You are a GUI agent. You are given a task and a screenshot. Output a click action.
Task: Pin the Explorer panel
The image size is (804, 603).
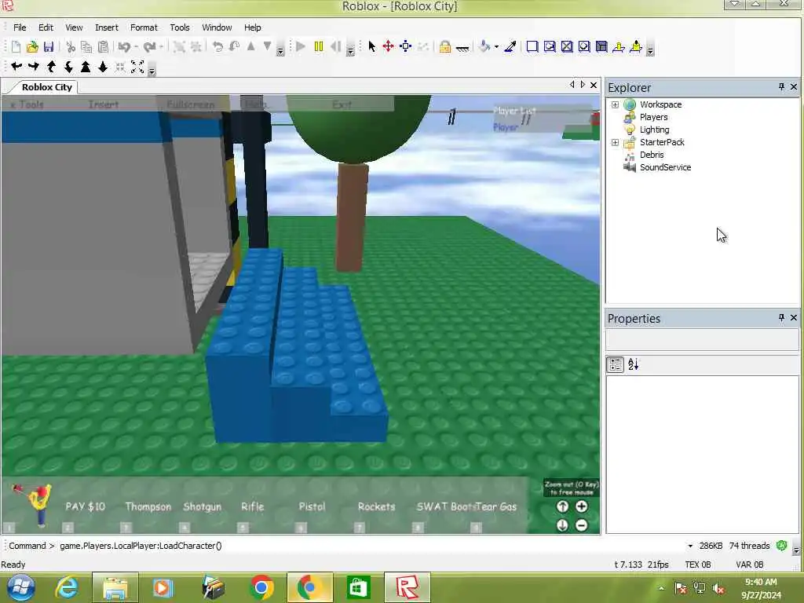pos(781,87)
